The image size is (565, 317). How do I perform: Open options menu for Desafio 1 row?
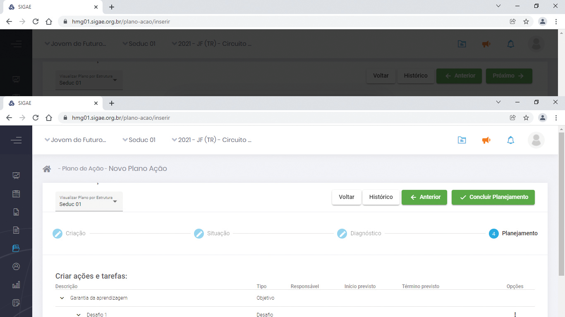point(515,315)
